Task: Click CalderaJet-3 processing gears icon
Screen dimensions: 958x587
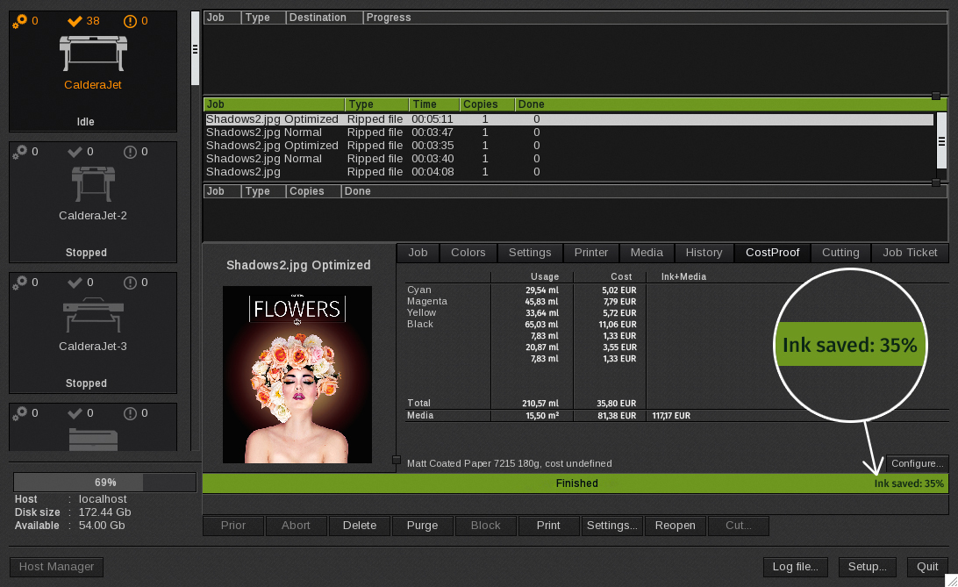Action: tap(19, 283)
